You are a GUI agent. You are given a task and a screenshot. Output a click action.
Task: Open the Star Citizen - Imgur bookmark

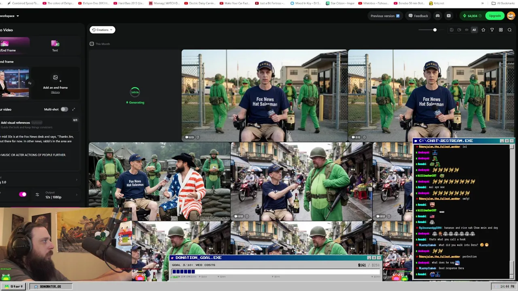(340, 3)
